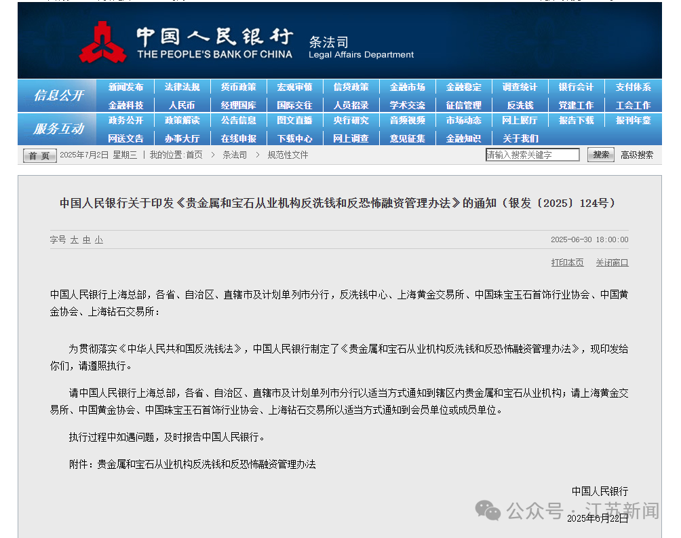
Task: Open 银行会计 menu item
Action: tap(576, 87)
